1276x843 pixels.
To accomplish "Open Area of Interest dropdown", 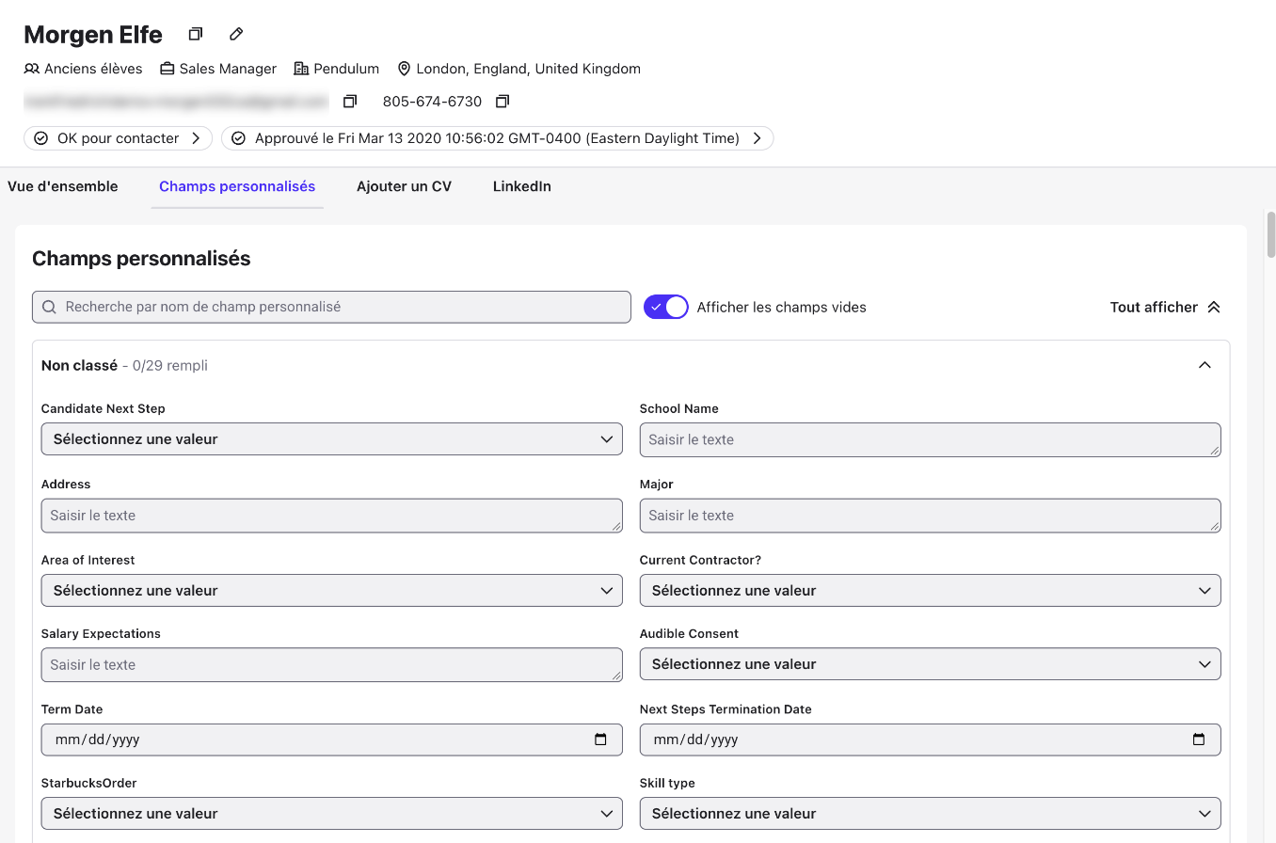I will pyautogui.click(x=332, y=591).
